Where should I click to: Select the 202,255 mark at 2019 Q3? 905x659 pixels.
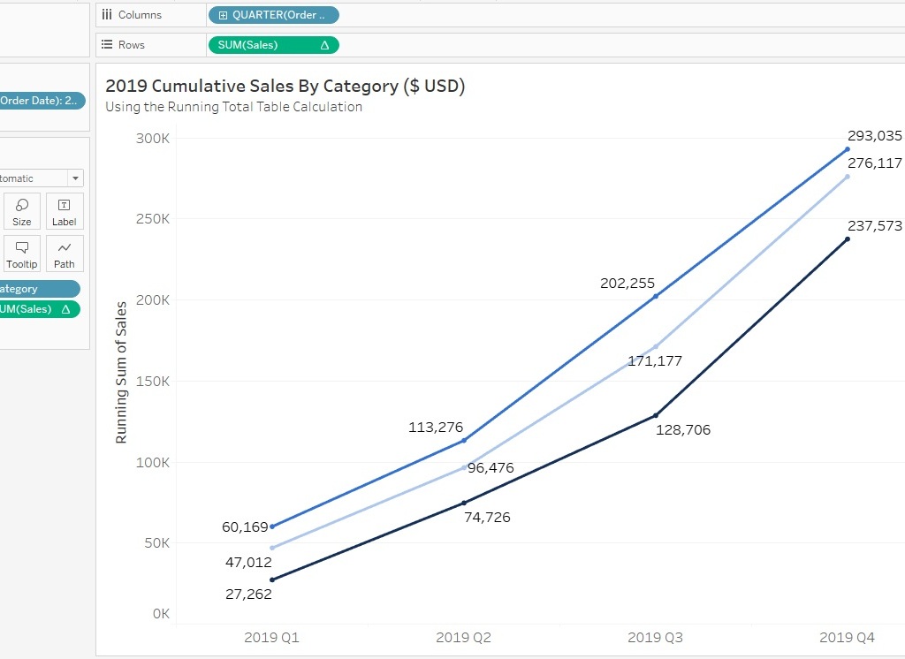coord(655,296)
